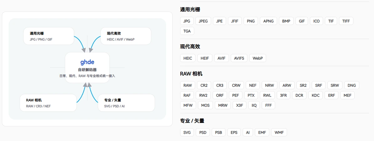Click the MRW format tag
Viewport: 374px width, 141px height.
tap(223, 105)
